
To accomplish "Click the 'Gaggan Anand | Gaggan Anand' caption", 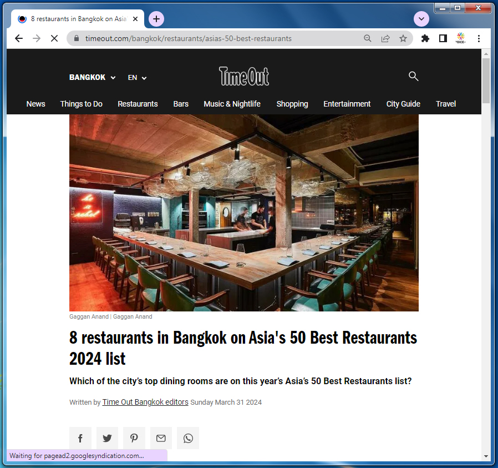I will click(x=110, y=316).
